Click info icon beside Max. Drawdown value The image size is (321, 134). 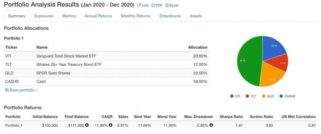(211, 125)
